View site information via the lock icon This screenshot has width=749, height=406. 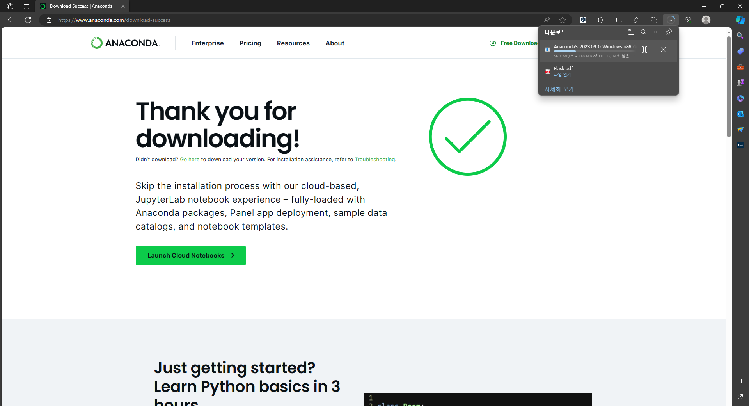(49, 20)
